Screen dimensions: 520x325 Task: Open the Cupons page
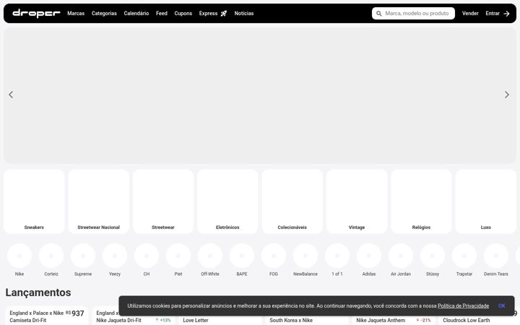tap(183, 13)
